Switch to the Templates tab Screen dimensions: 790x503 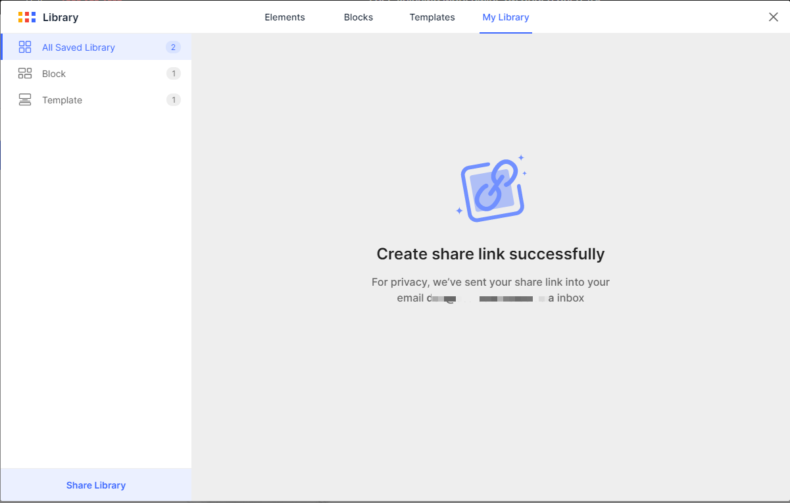point(432,17)
